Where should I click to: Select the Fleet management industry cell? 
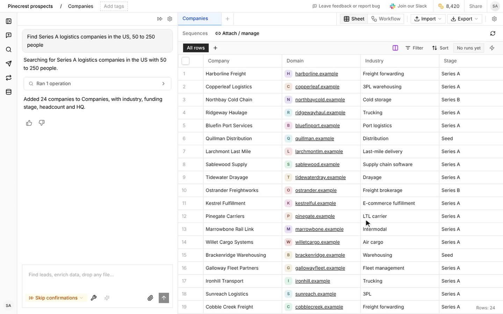click(400, 268)
